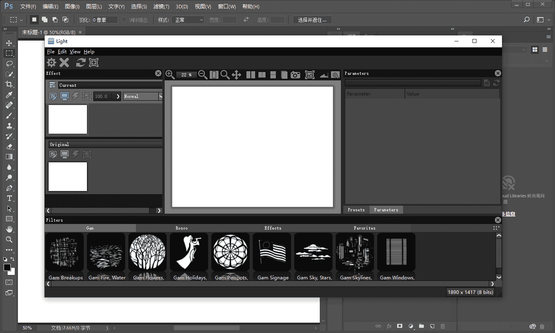The image size is (555, 333).
Task: Expand the opacity 100.0 arrow
Action: (x=118, y=96)
